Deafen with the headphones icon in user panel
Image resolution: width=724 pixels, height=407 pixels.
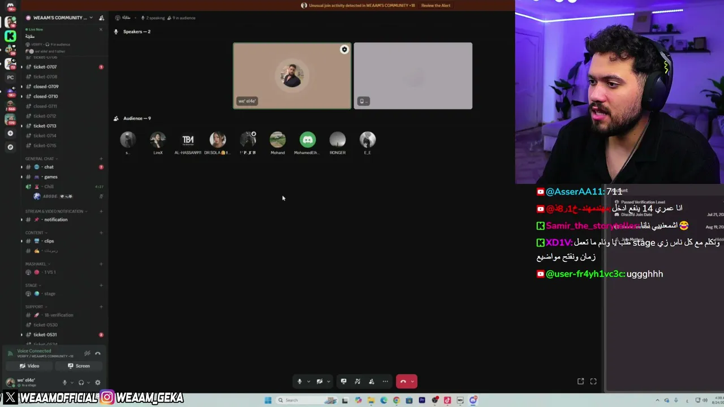(x=81, y=383)
